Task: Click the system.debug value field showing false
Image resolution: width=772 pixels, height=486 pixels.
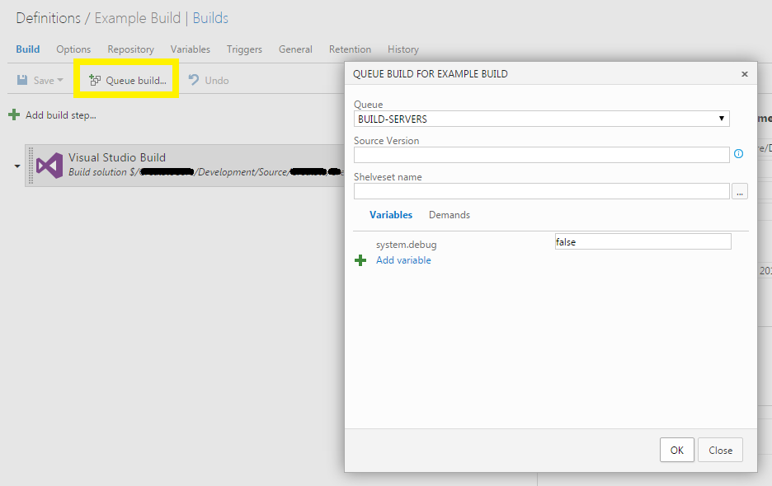Action: point(643,241)
